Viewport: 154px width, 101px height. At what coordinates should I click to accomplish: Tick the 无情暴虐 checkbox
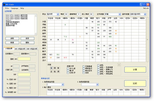(84, 66)
